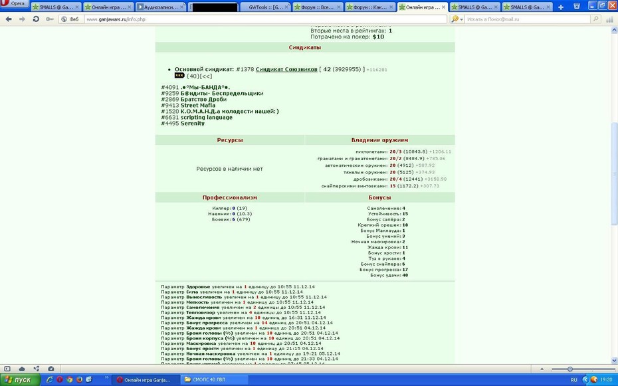Focus the ganjawars.ru address field
618x386 pixels.
click(265, 19)
